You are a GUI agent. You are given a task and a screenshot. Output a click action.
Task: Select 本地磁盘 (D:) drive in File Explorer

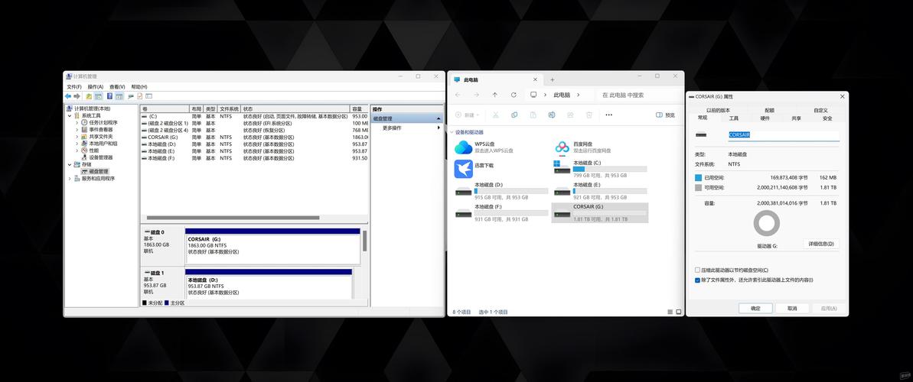(502, 191)
